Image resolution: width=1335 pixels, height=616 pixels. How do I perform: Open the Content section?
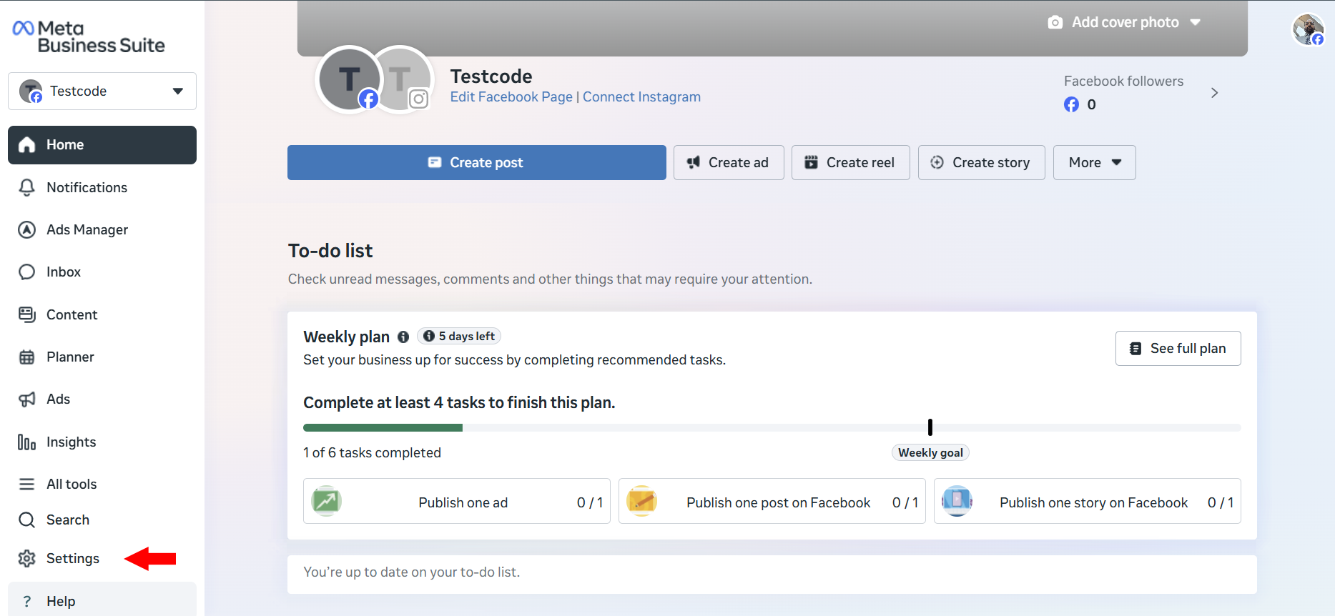tap(102, 314)
